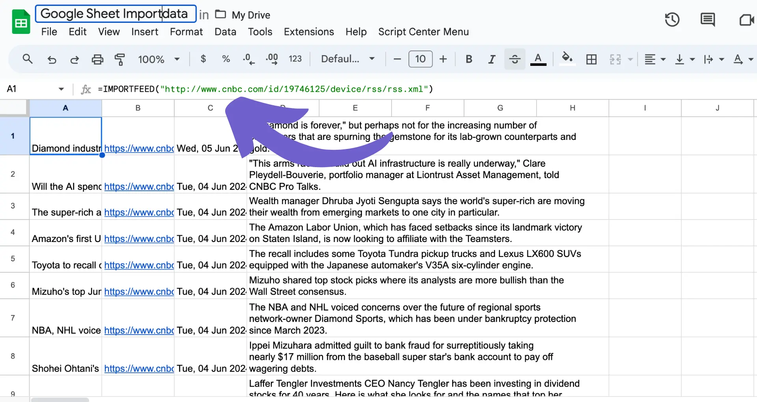Open the text color picker
Viewport: 757px width, 402px height.
coord(538,59)
